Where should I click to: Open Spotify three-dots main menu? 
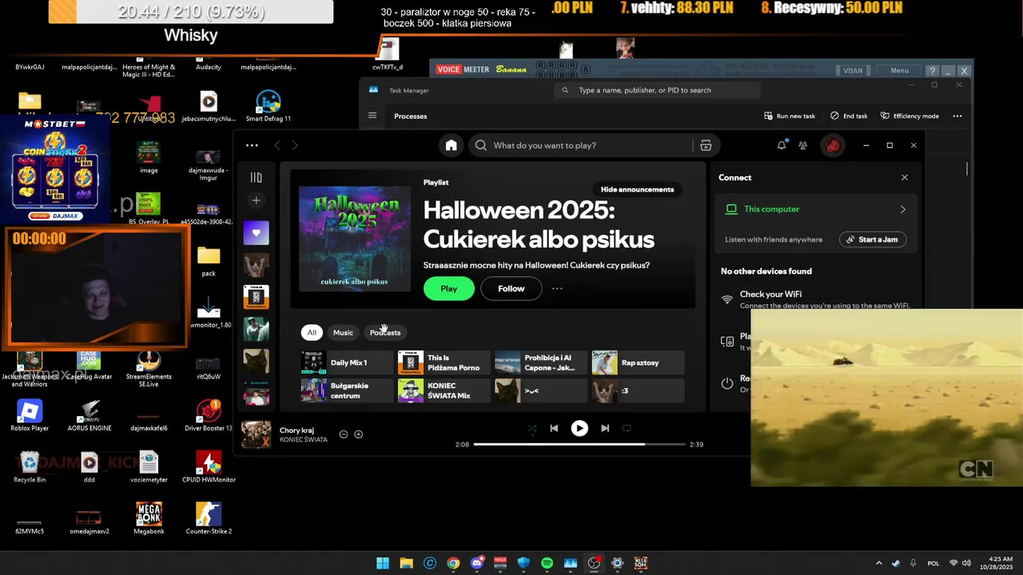coord(252,145)
